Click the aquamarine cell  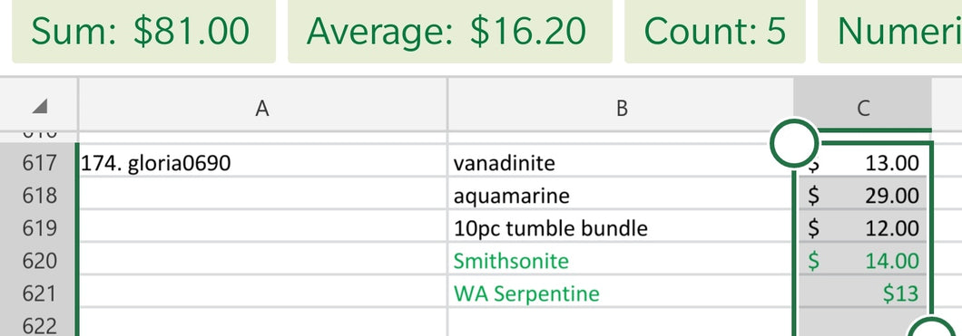pyautogui.click(x=620, y=196)
